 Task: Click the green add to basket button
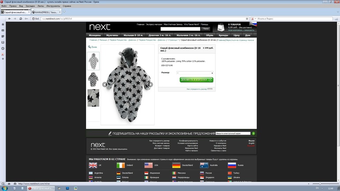pyautogui.click(x=196, y=80)
